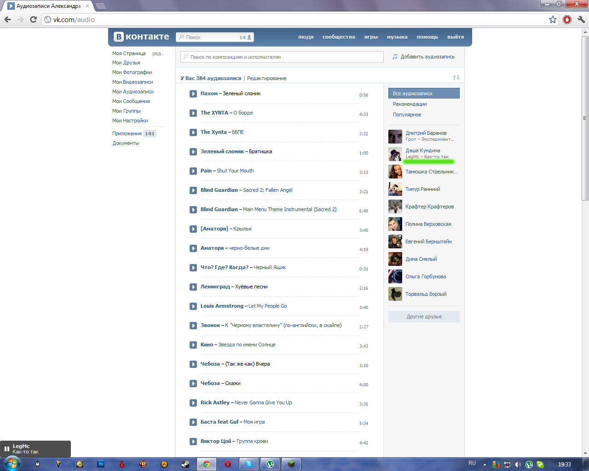
Task: Click the VKontakte logo
Action: pyautogui.click(x=142, y=37)
